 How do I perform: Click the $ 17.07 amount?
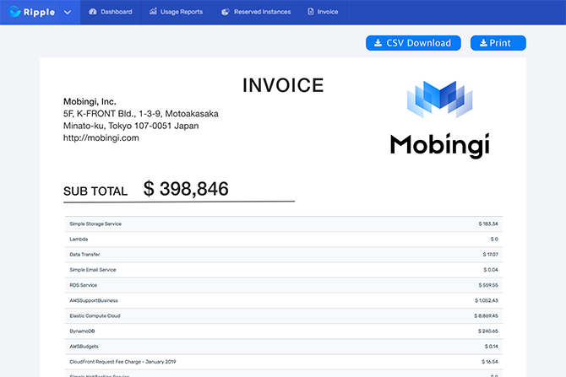[490, 255]
